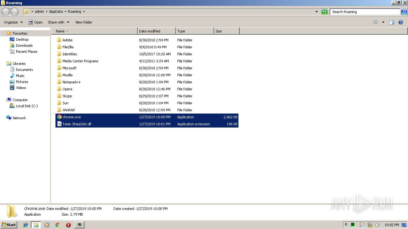Open the Organize menu
The image size is (408, 229).
pyautogui.click(x=13, y=22)
